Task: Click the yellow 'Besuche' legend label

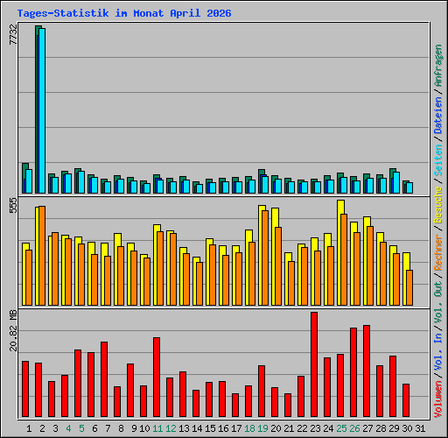Action: [x=438, y=205]
